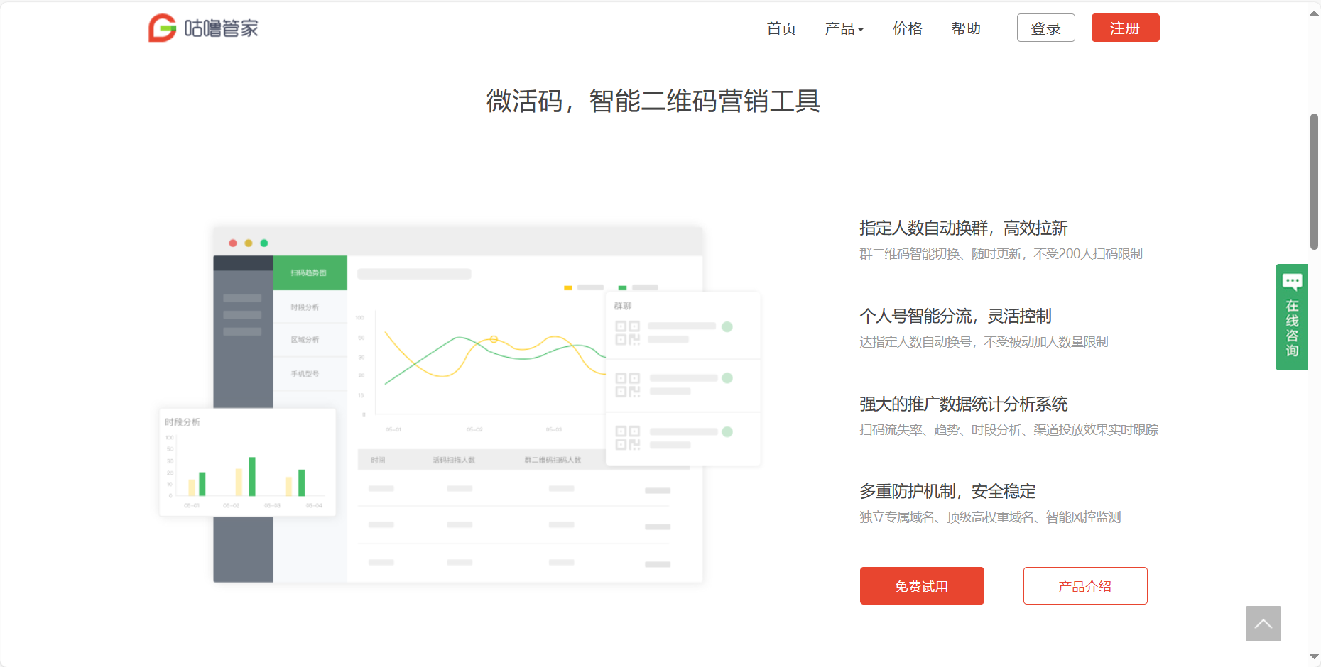Click the green status dot in first 群聊 row
This screenshot has width=1321, height=667.
click(727, 327)
